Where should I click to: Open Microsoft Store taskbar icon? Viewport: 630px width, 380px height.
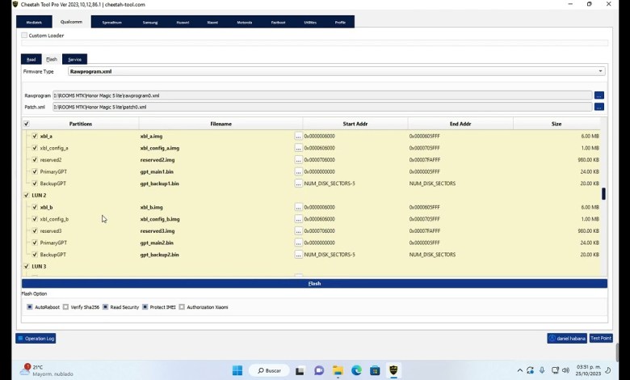375,370
